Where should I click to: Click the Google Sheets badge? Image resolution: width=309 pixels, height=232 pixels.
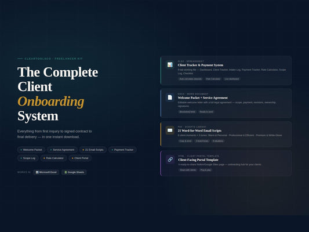(74, 172)
